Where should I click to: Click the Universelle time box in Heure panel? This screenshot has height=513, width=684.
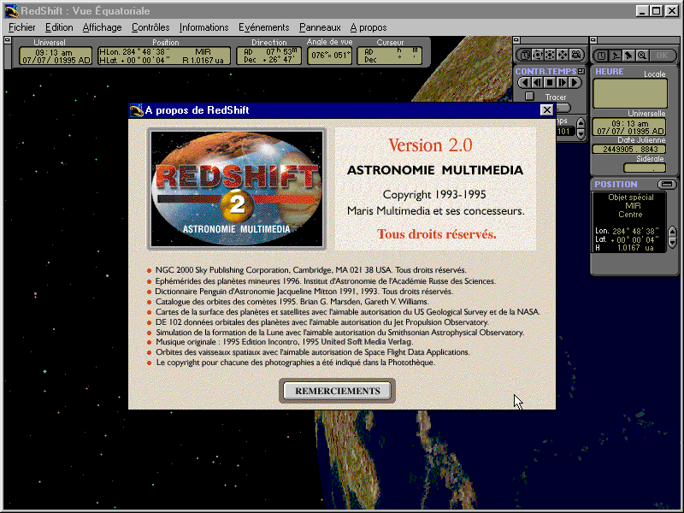629,127
